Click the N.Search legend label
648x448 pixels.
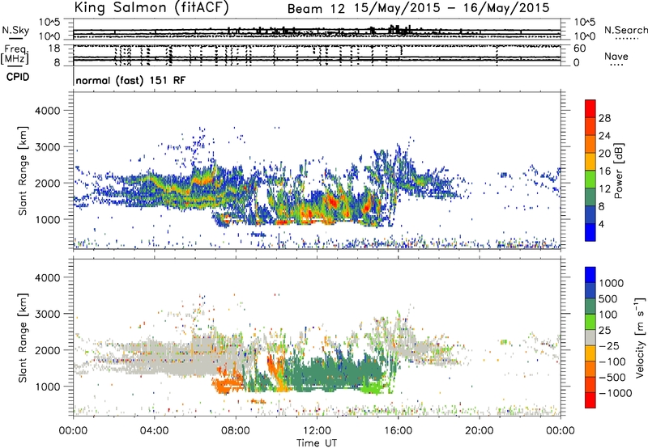tap(625, 30)
